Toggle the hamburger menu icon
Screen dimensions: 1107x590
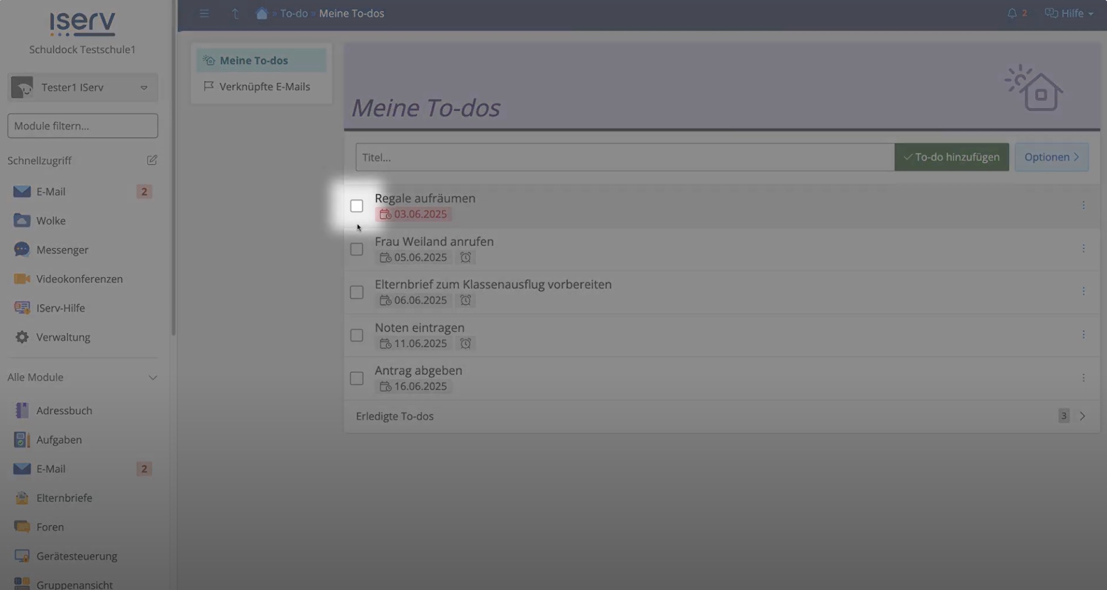pyautogui.click(x=204, y=13)
